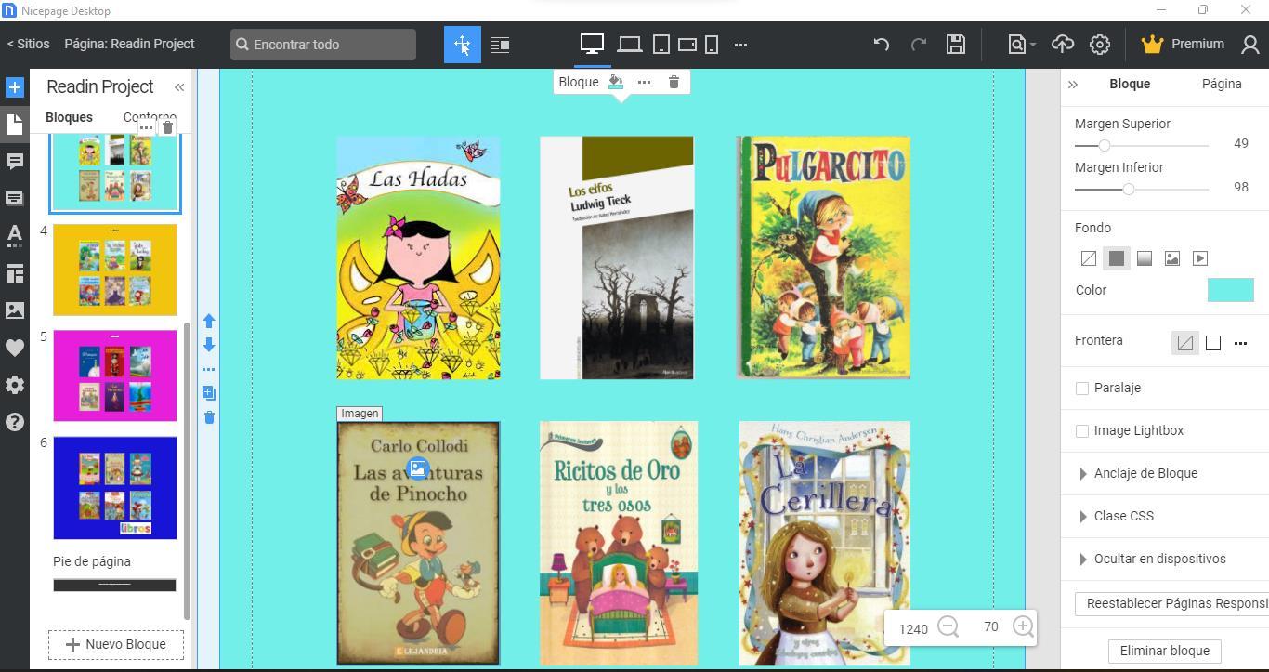
Task: Set Fondo to gradient fill
Action: (1145, 258)
